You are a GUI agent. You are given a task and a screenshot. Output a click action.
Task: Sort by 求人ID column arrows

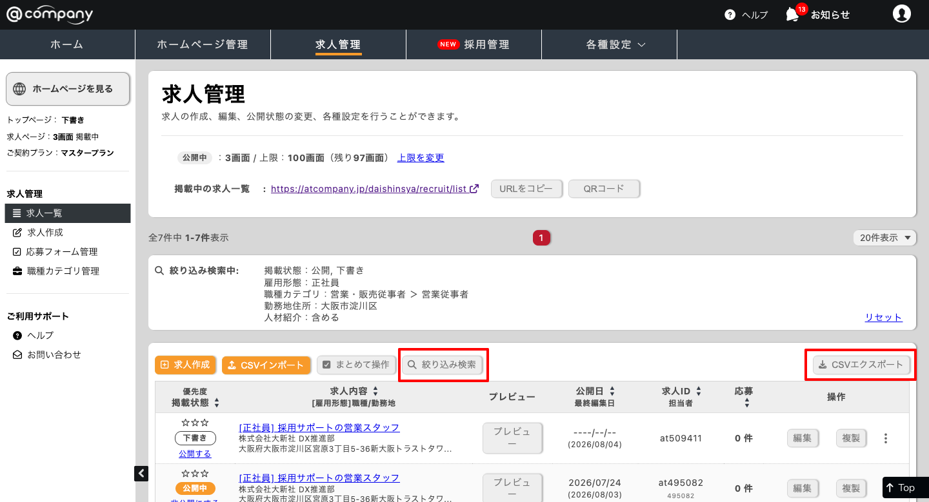[x=699, y=391]
